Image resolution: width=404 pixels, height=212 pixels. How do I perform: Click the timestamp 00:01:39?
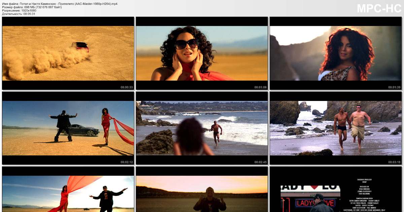click(394, 87)
